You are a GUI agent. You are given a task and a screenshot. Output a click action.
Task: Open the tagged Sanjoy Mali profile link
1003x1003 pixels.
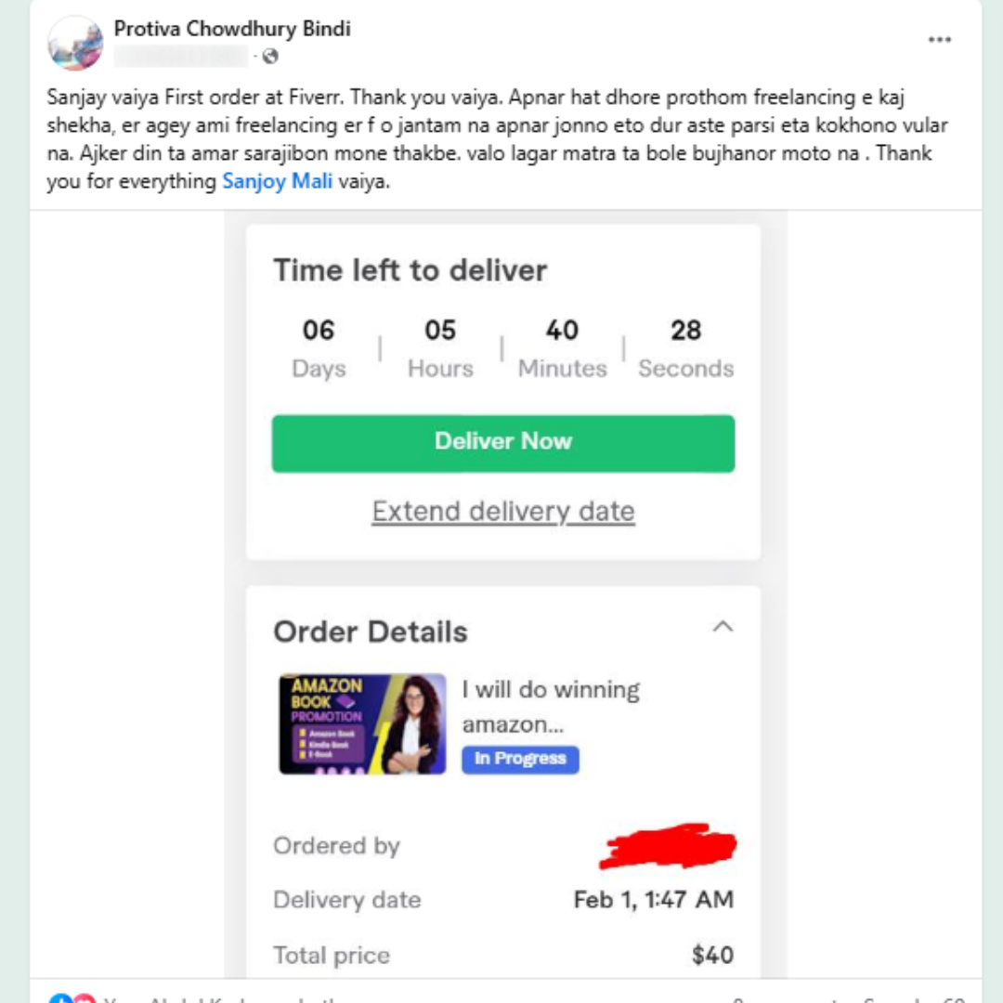pyautogui.click(x=277, y=181)
